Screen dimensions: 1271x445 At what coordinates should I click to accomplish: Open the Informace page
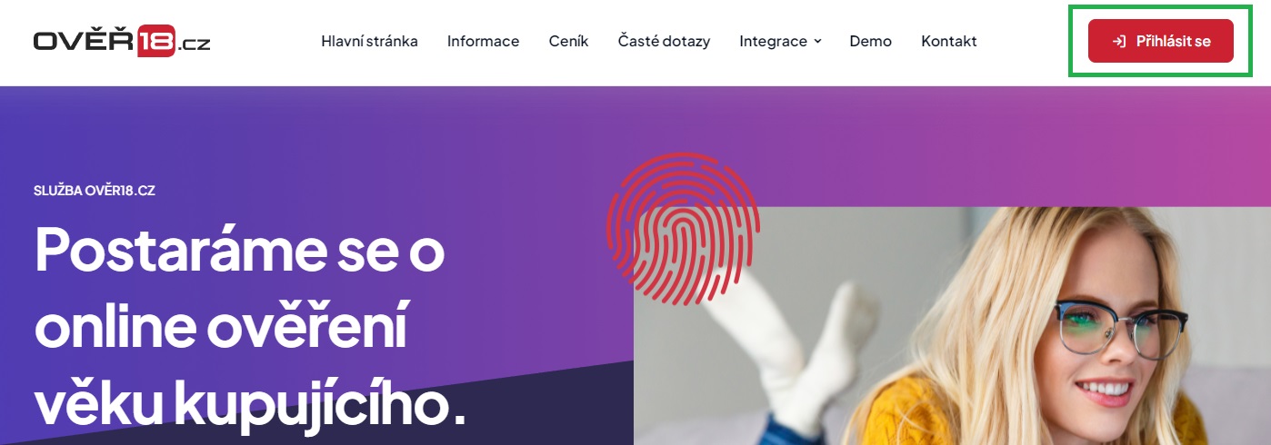coord(483,41)
